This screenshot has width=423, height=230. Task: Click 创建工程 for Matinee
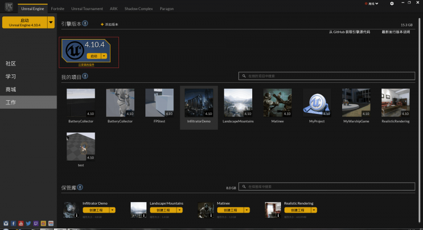click(x=231, y=210)
